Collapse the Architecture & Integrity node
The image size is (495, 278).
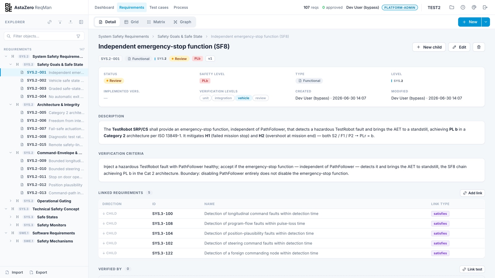(11, 105)
